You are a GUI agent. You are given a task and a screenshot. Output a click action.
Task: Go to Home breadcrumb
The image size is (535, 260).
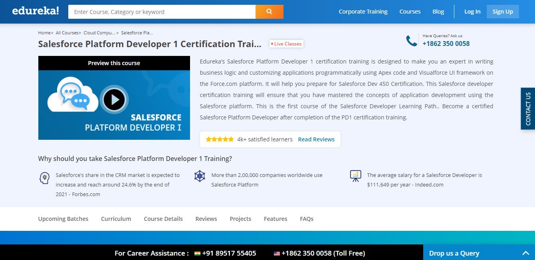44,33
